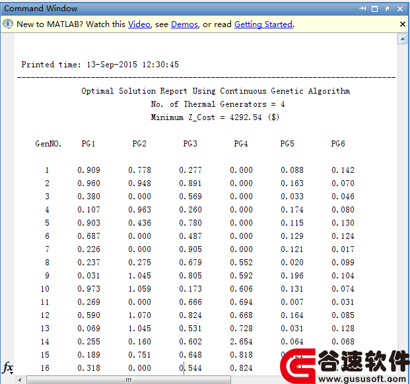Click the Optimal Solution Report heading line
410x384 pixels.
pos(215,91)
